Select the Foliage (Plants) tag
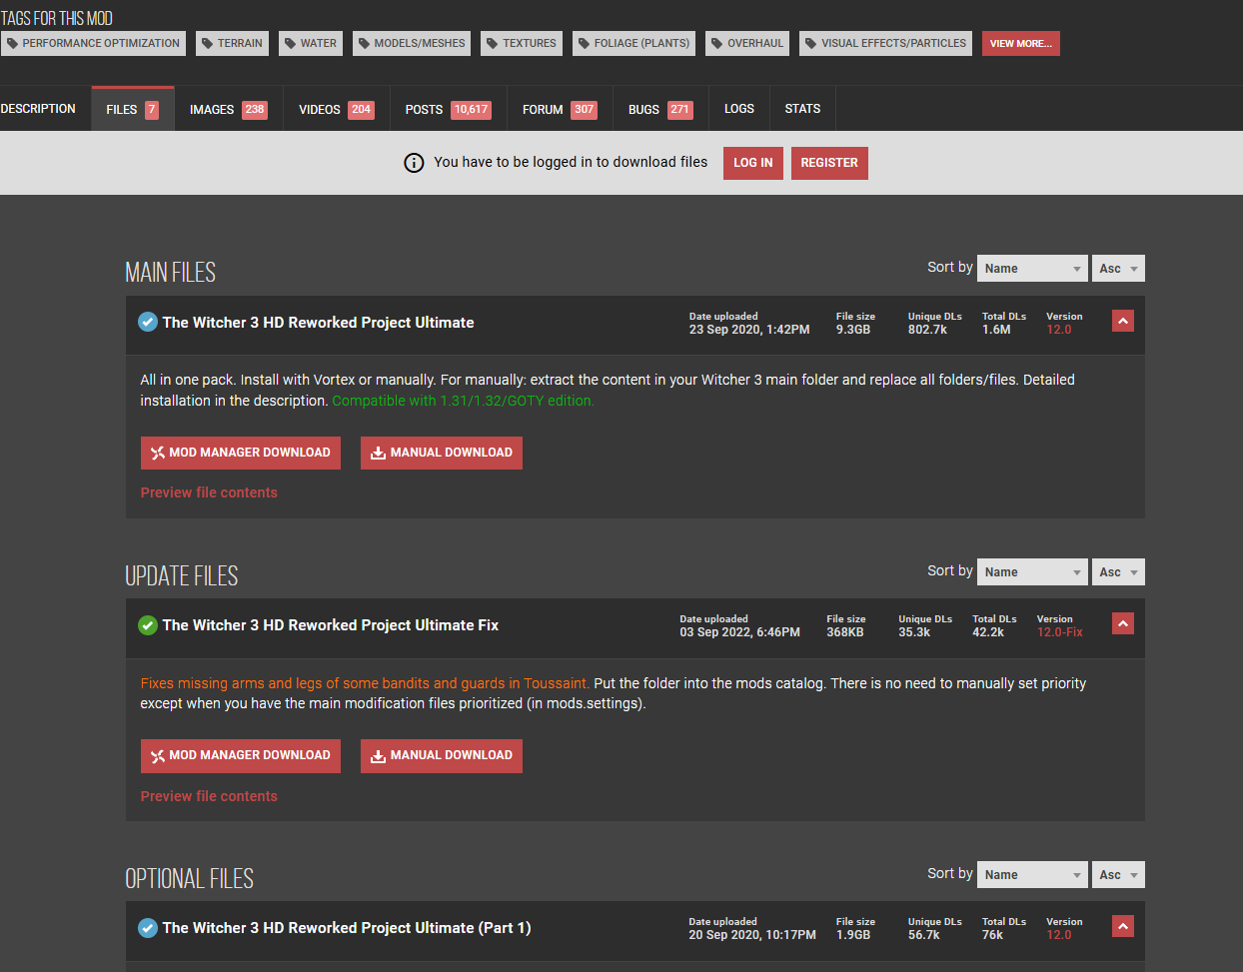1243x972 pixels. [633, 43]
